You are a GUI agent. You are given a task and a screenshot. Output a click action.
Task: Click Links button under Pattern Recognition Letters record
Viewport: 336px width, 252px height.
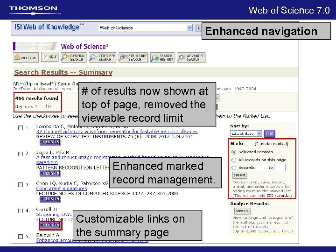(50, 173)
